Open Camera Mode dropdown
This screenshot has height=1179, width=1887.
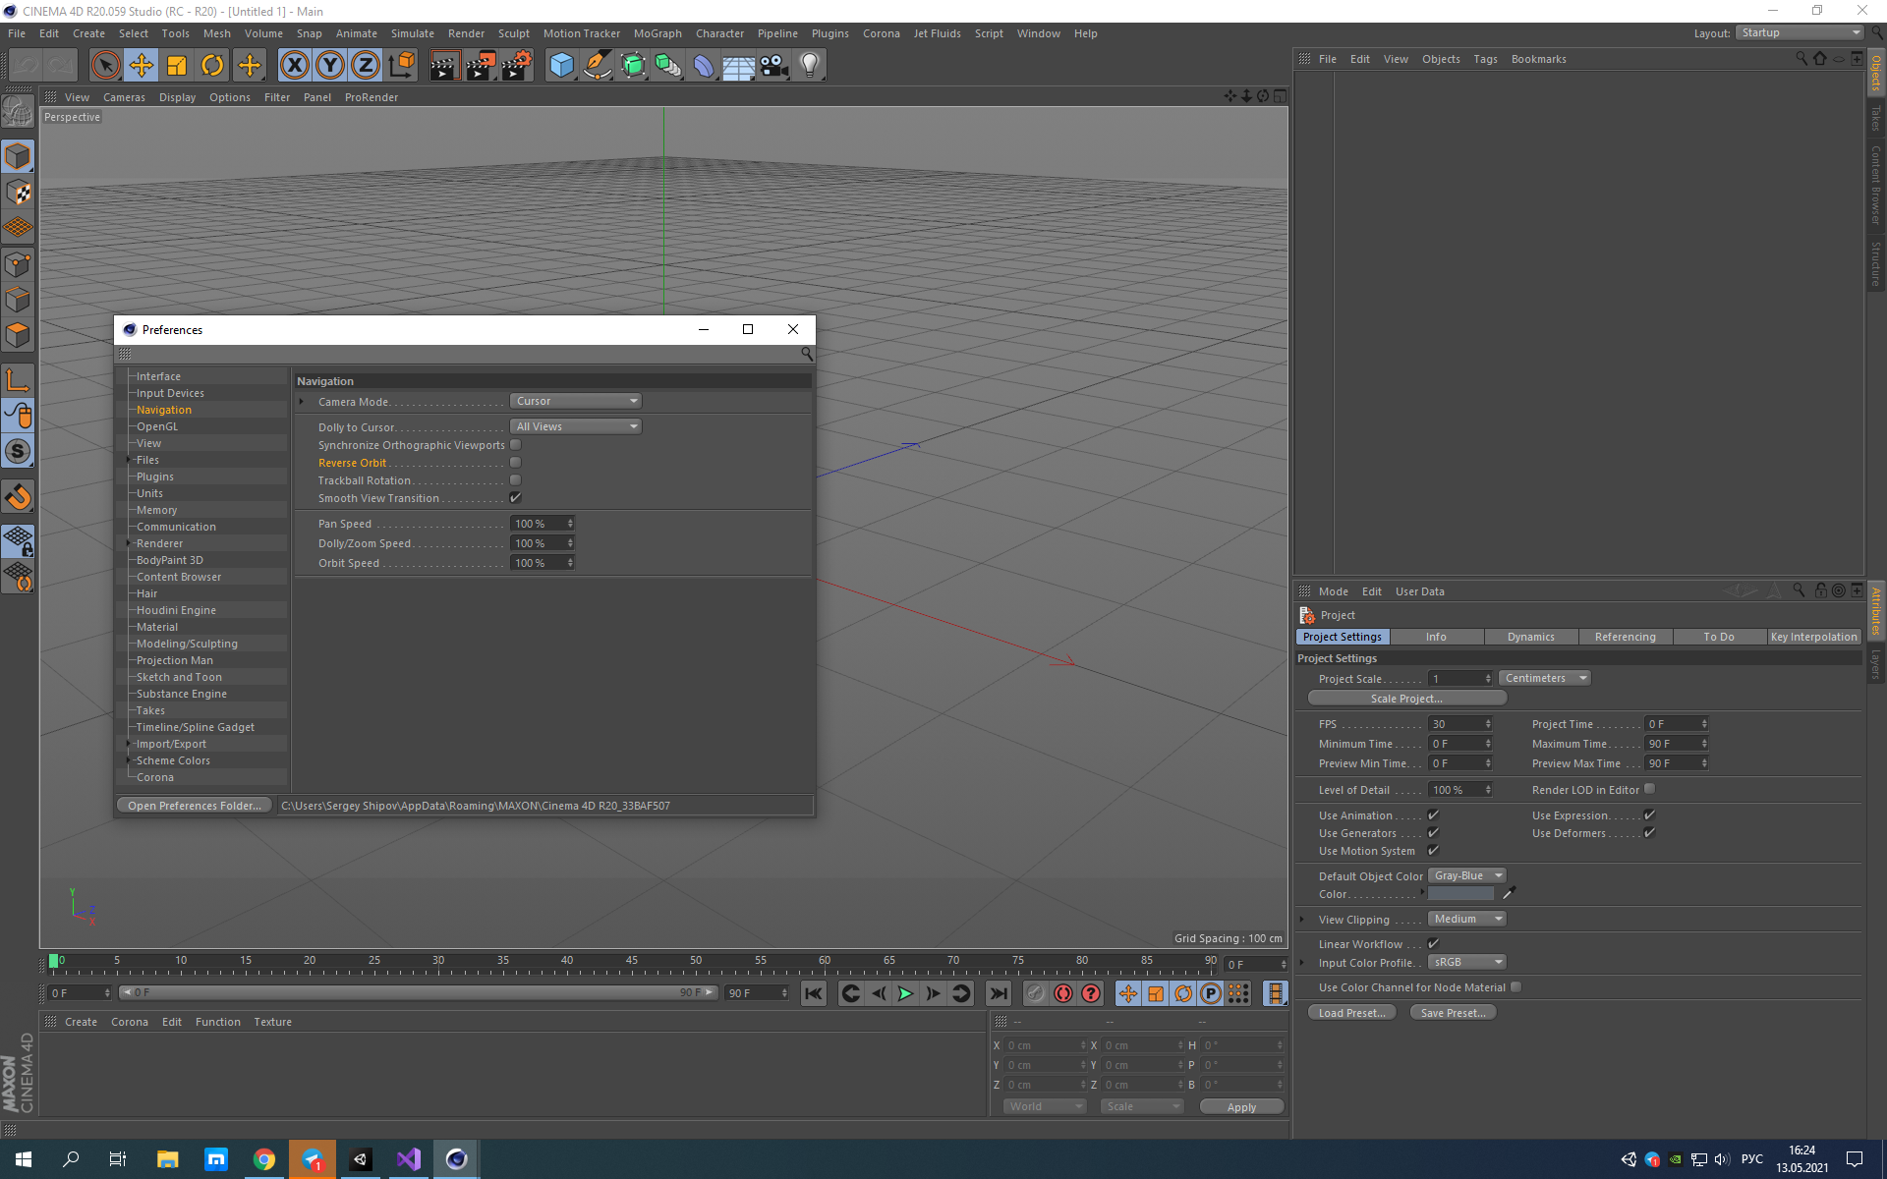click(x=576, y=401)
